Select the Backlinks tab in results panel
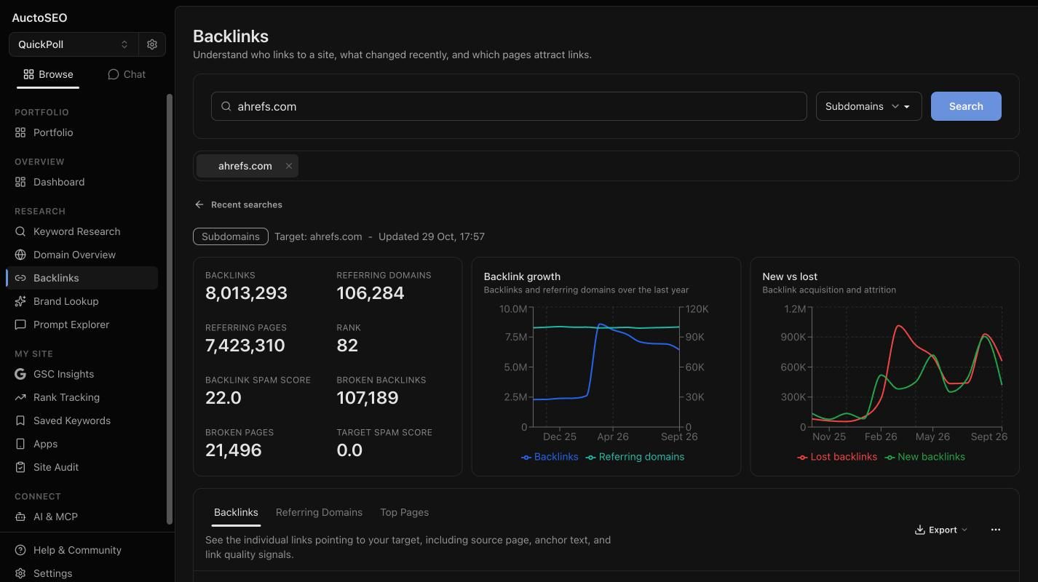1038x582 pixels. point(236,512)
